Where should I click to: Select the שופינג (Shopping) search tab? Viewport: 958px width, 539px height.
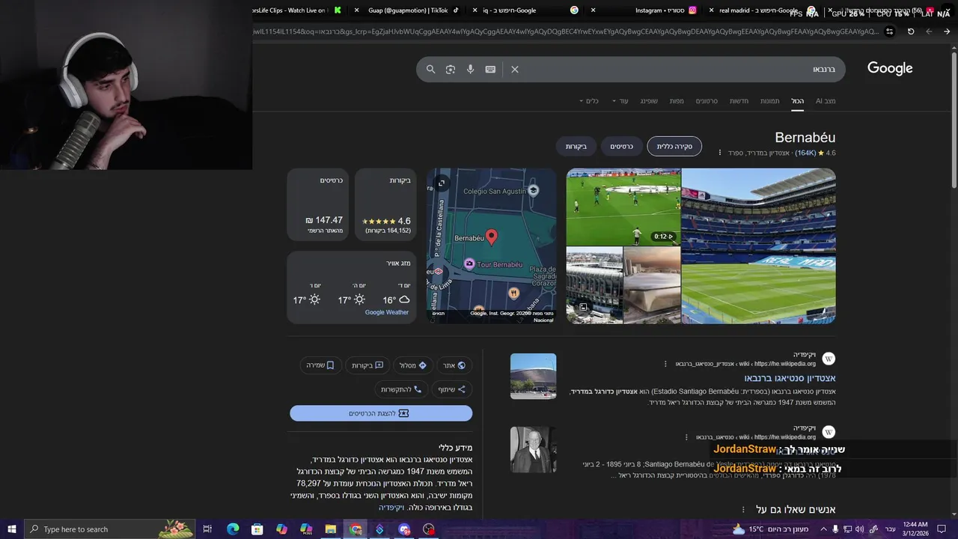649,101
